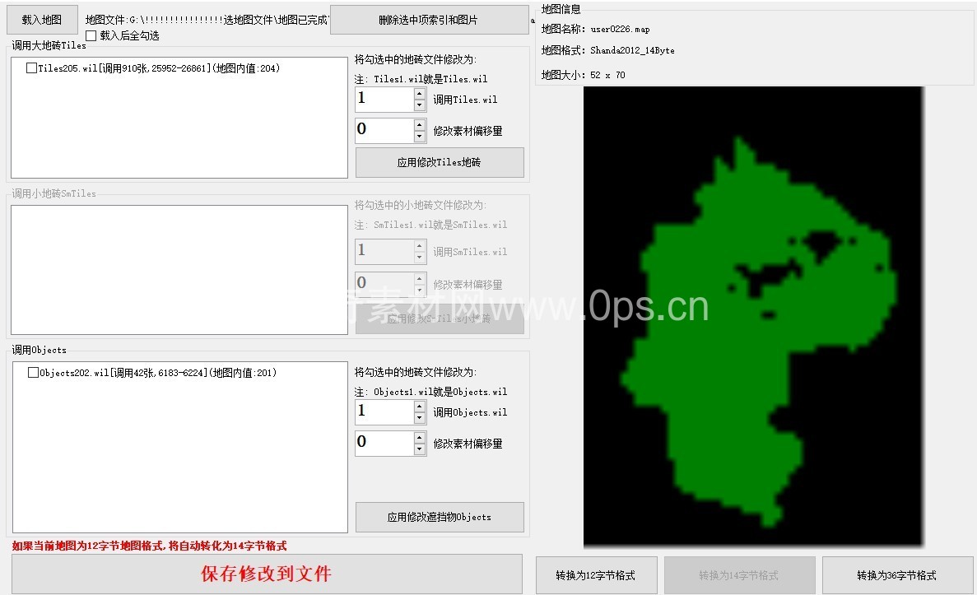Viewport: 977px width, 595px height.
Task: Enable the 载入后全勾选 checkbox
Action: click(91, 36)
